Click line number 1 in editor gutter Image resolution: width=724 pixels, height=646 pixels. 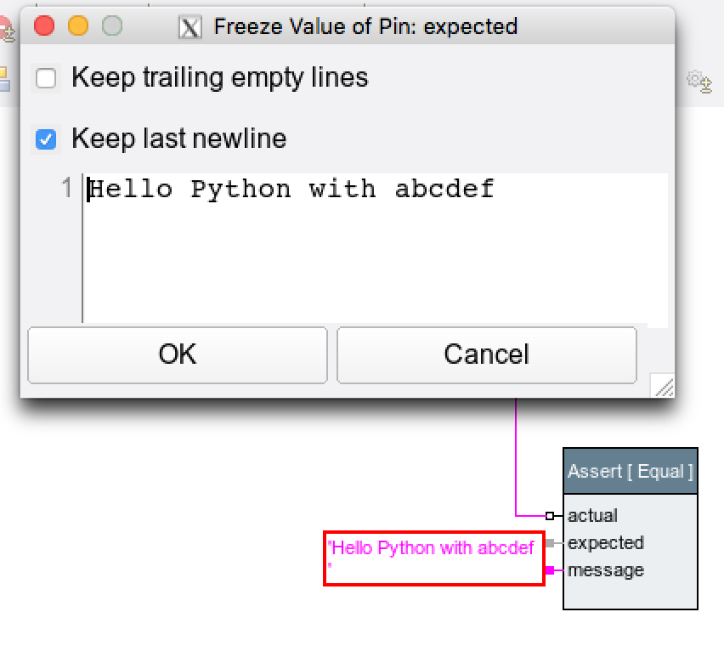tap(67, 189)
